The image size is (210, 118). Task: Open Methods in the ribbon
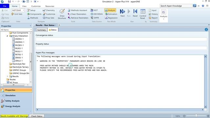[x=32, y=18]
